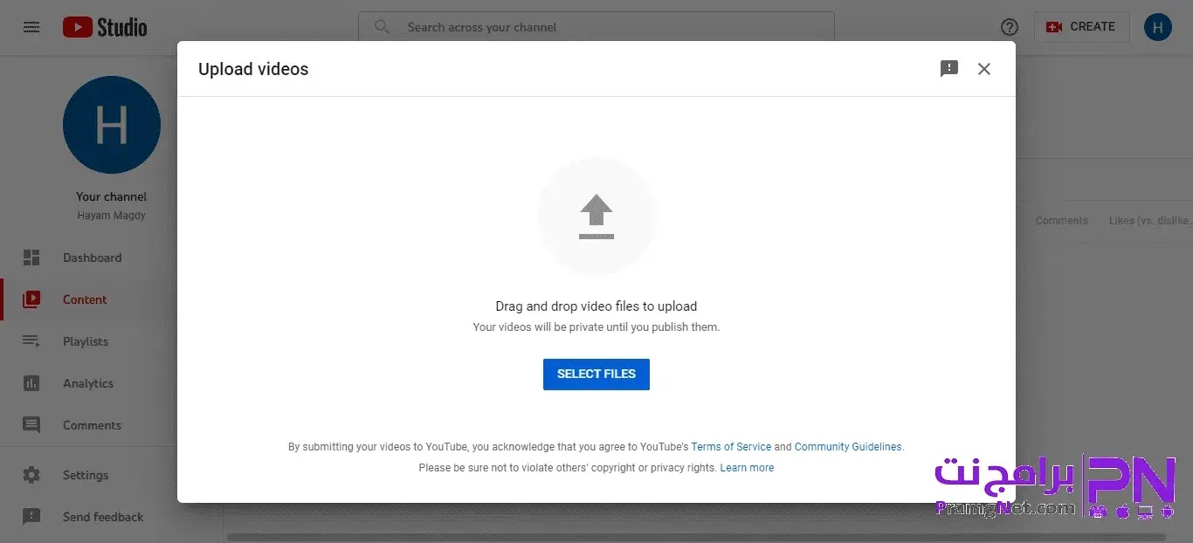Click the Playlists icon in the sidebar
Viewport: 1193px width, 543px height.
click(31, 341)
